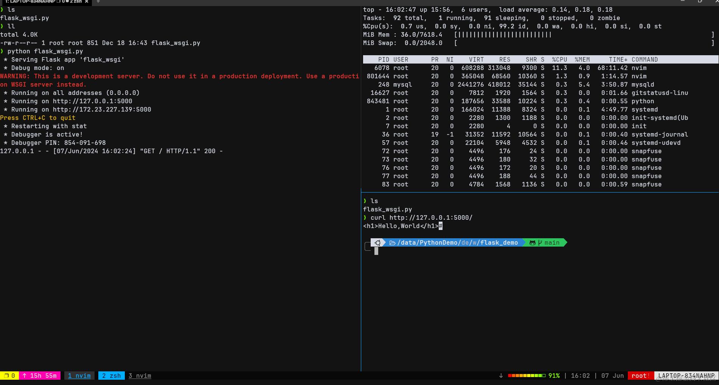Click the %Cpu(s) summary line
The width and height of the screenshot is (719, 385).
point(512,26)
